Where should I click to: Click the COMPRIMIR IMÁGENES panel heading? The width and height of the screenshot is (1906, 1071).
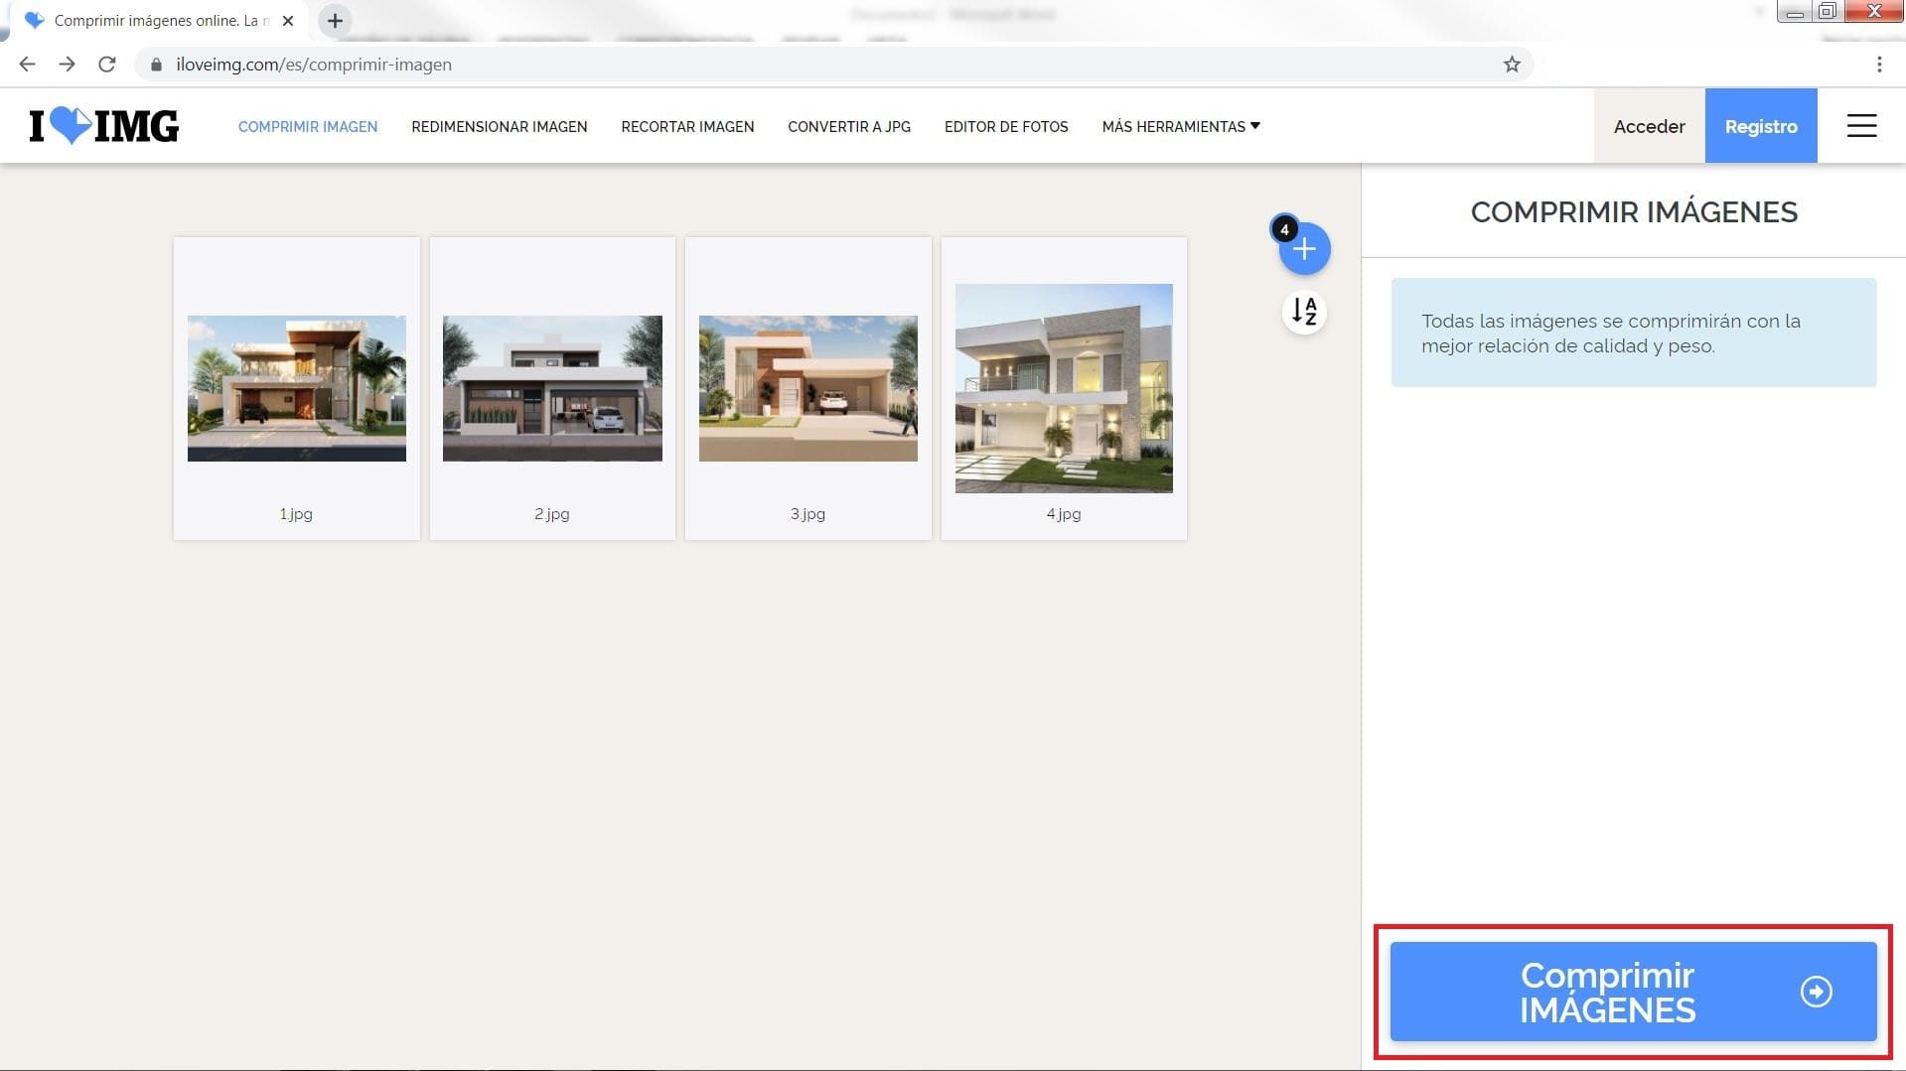tap(1634, 212)
